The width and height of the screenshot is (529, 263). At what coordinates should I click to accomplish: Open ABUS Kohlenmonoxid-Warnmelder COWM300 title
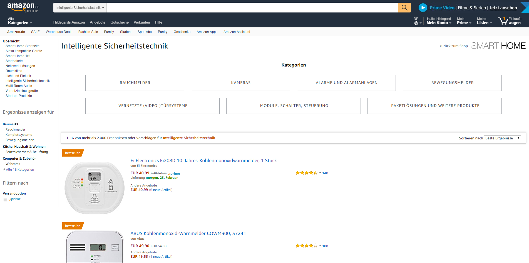click(x=188, y=233)
